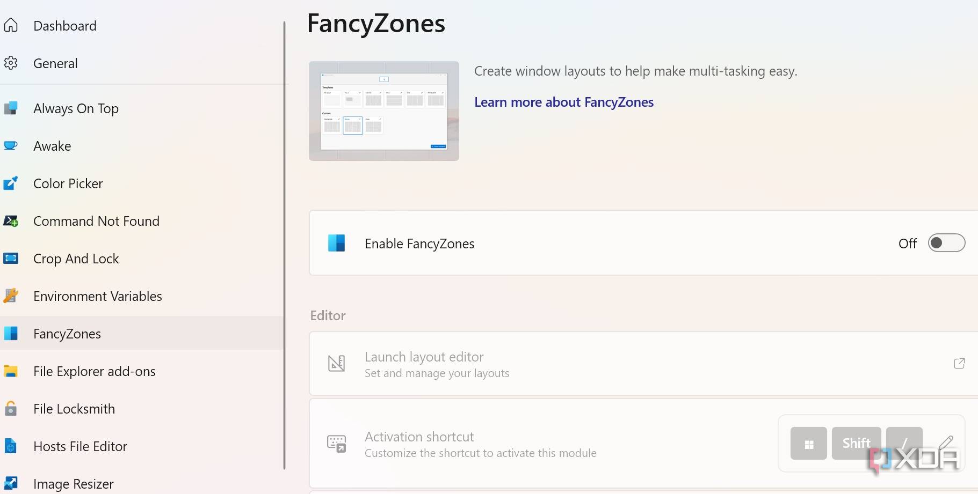
Task: Click the Command Not Found icon
Action: [11, 220]
